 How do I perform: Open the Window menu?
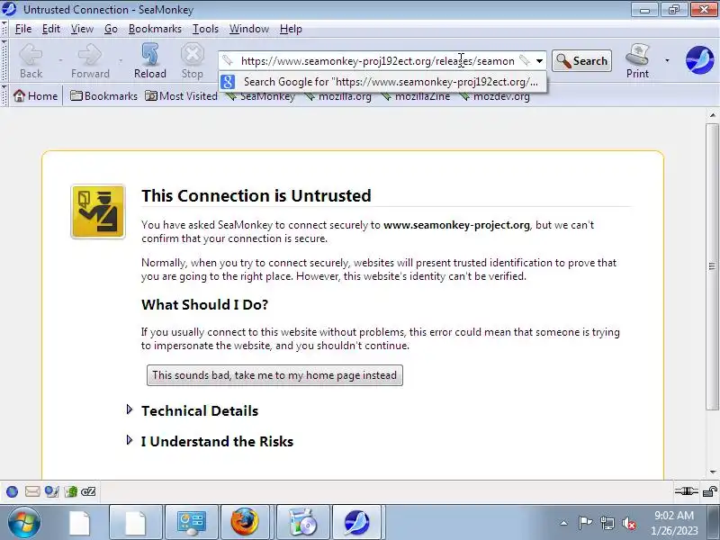click(x=249, y=29)
